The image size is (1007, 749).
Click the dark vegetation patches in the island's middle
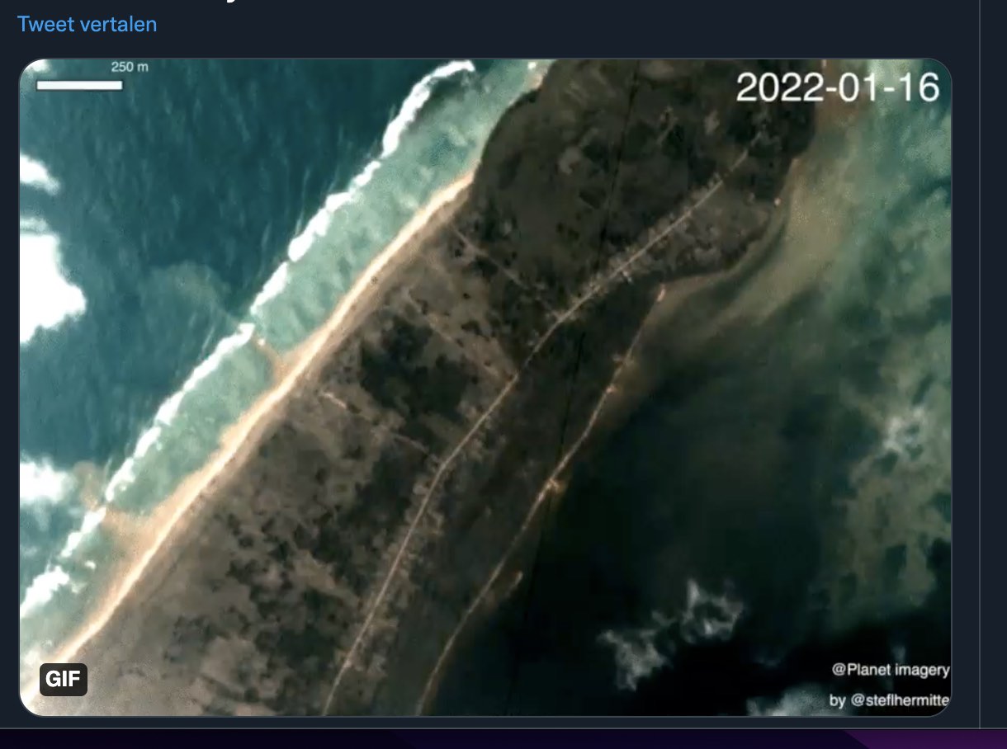(x=413, y=363)
